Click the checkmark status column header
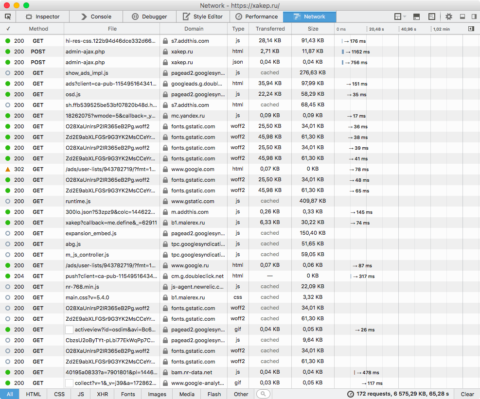The width and height of the screenshot is (480, 399). pyautogui.click(x=8, y=29)
